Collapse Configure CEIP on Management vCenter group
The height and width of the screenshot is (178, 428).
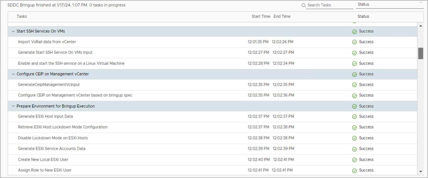(x=13, y=74)
